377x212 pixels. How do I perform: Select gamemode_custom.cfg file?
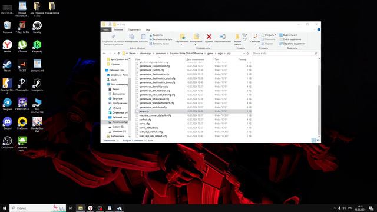point(152,70)
